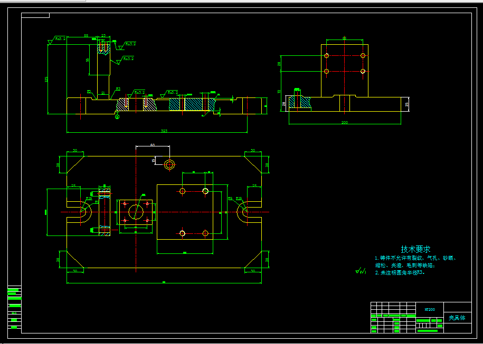Click the note line 缩松、夹渣、毛刺等缺陷
The width and height of the screenshot is (483, 344).
click(x=405, y=266)
